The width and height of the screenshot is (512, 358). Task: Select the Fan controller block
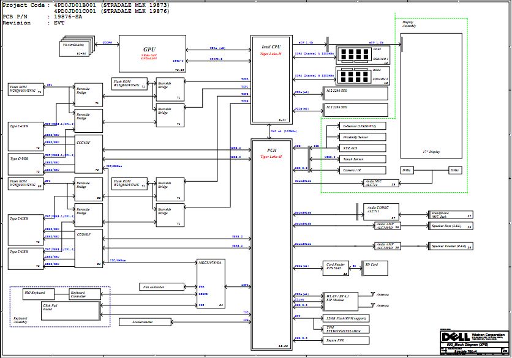[x=162, y=287]
